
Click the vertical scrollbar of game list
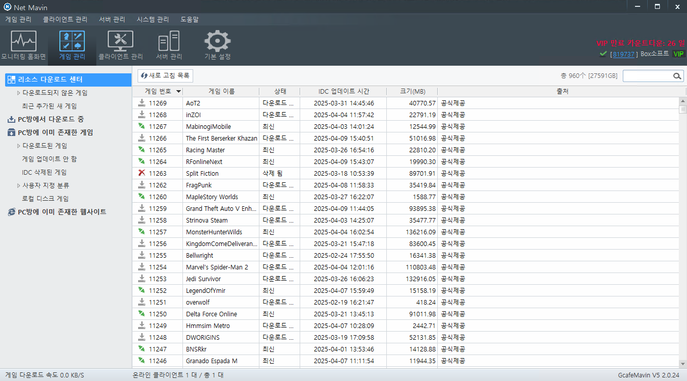683,232
